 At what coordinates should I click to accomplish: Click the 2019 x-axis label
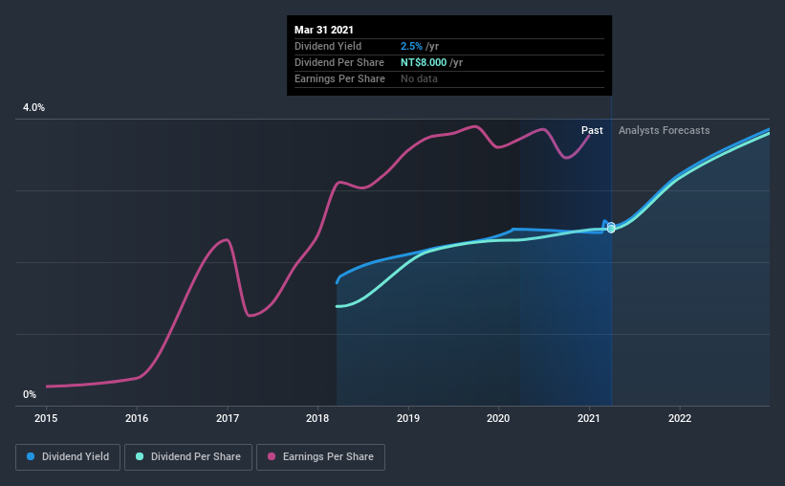(x=408, y=418)
